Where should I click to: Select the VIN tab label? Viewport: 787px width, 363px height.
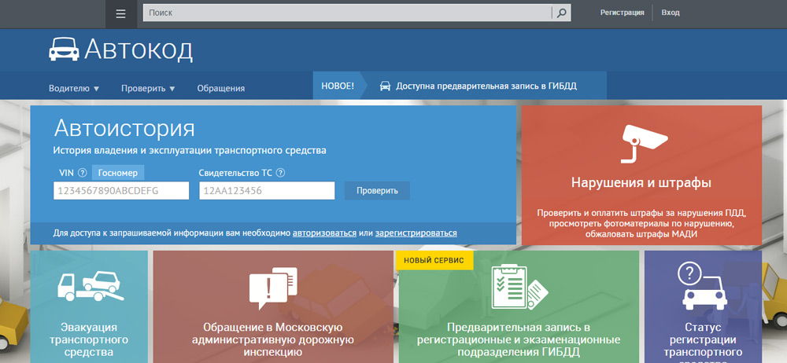[x=66, y=173]
